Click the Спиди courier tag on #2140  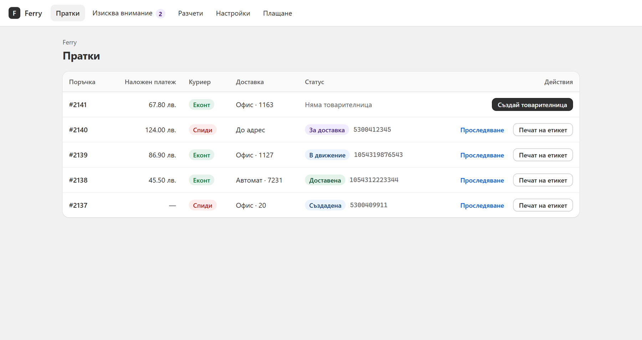[x=203, y=130]
